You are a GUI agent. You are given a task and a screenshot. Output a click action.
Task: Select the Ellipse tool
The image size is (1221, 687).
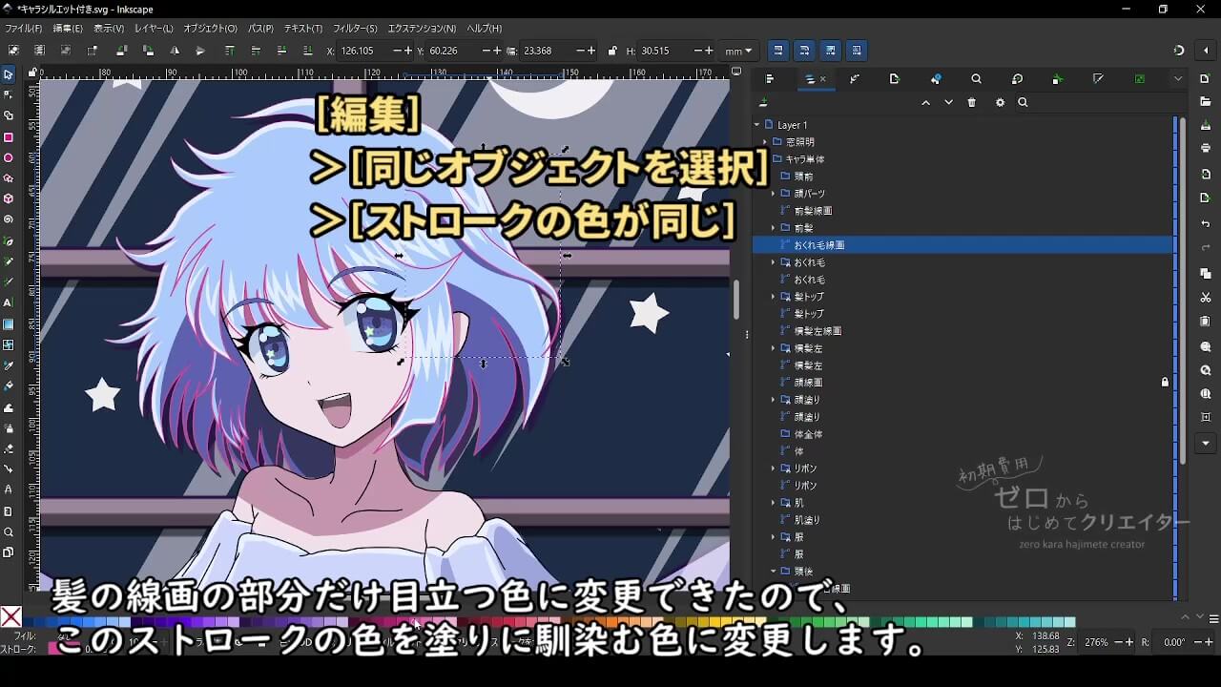[x=9, y=158]
